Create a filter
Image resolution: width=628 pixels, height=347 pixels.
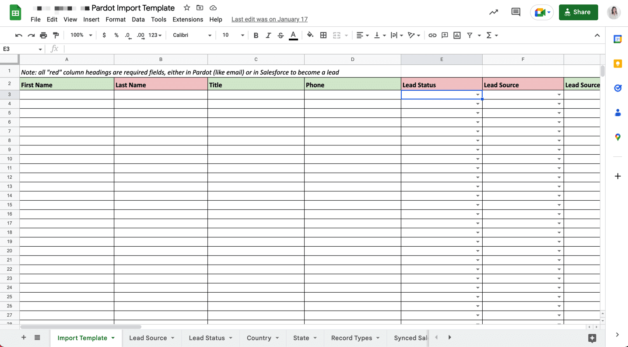[x=470, y=35]
